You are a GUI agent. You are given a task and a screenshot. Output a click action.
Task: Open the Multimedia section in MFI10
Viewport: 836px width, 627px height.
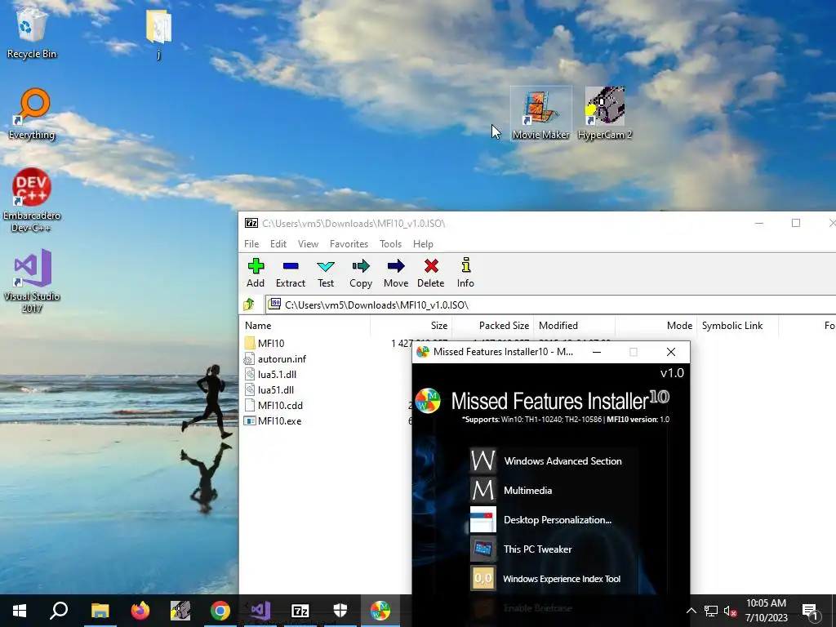[x=528, y=491]
